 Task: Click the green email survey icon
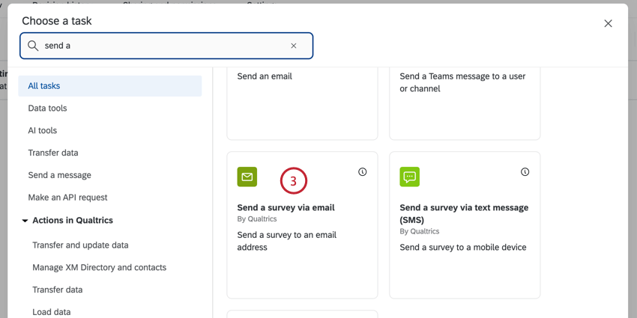(x=247, y=177)
